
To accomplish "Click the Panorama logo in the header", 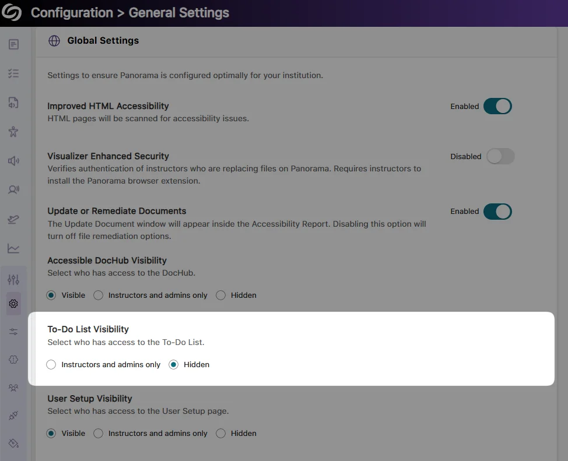I will [12, 12].
